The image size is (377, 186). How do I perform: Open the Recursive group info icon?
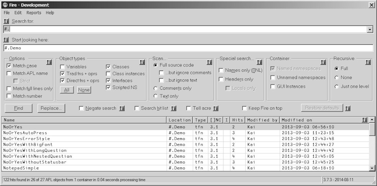pyautogui.click(x=368, y=63)
